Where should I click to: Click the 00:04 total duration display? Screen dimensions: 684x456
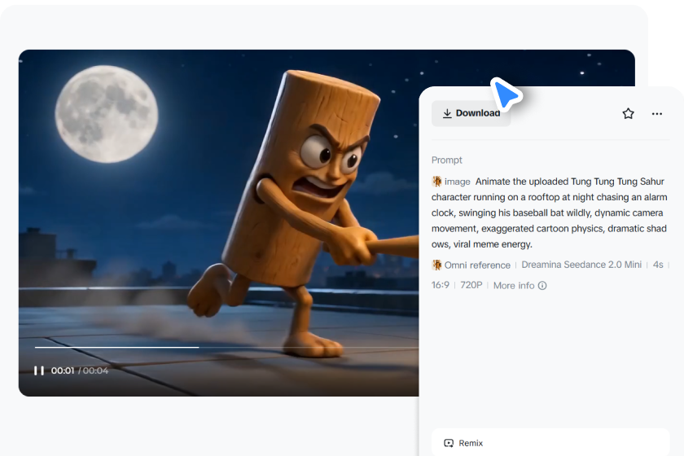(x=95, y=370)
